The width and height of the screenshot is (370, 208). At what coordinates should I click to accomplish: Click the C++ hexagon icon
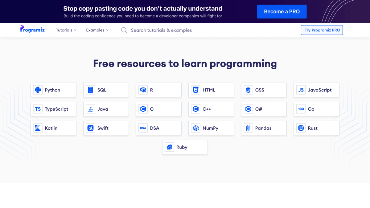pos(195,109)
